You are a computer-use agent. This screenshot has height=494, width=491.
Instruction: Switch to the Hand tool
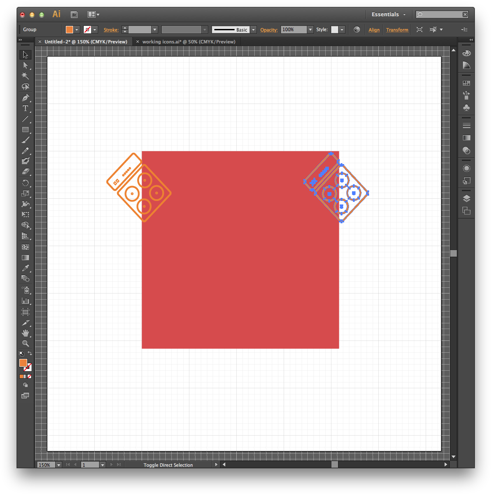click(x=25, y=333)
